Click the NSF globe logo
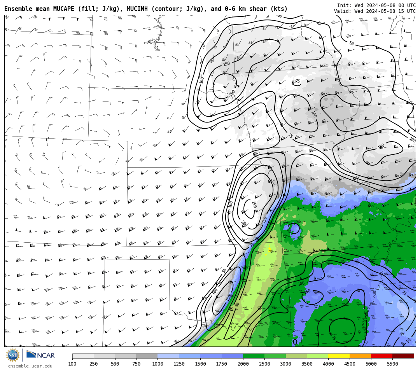Image resolution: width=420 pixels, height=371 pixels. pyautogui.click(x=12, y=355)
